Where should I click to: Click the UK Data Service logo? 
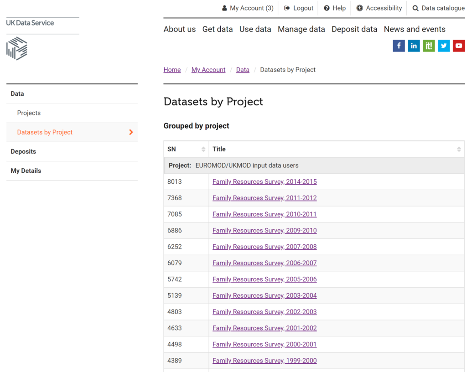30,39
